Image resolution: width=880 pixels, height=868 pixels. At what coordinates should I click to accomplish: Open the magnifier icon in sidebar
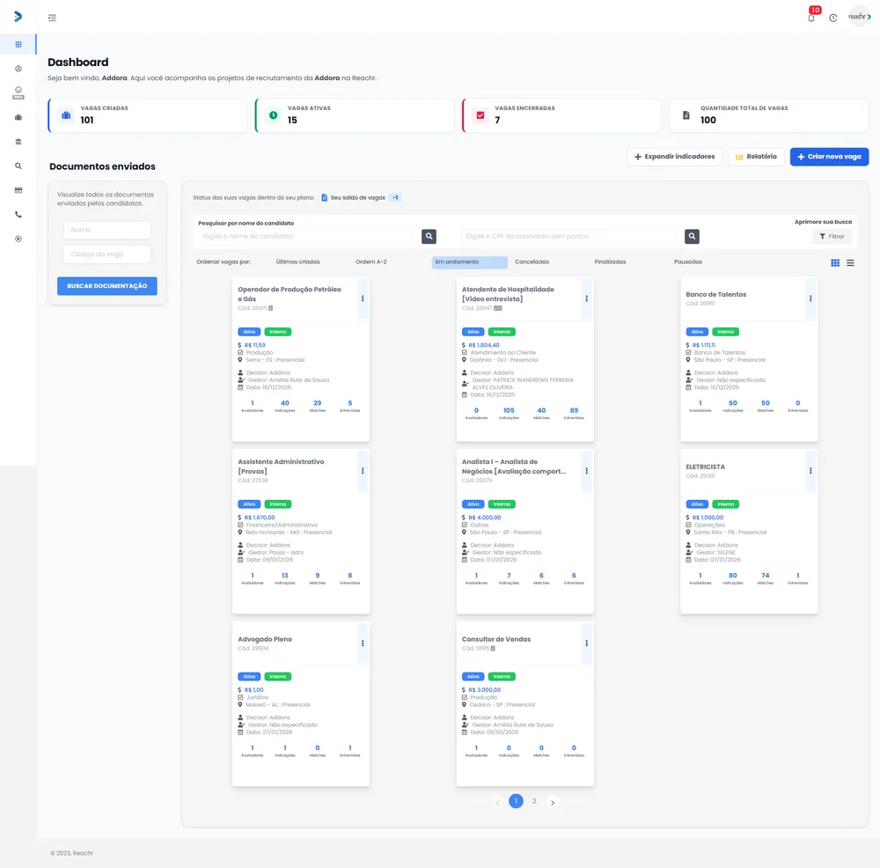(x=18, y=166)
